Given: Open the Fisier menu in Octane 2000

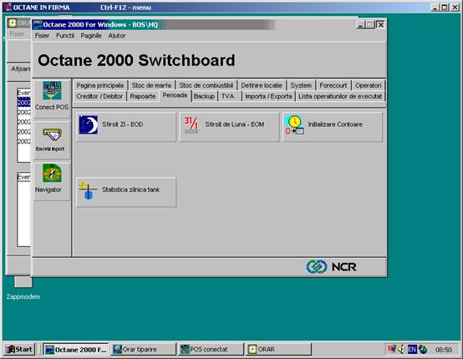Looking at the screenshot, I should (42, 36).
